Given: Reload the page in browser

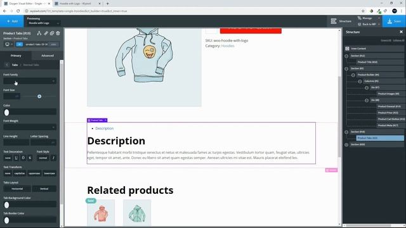Looking at the screenshot, I should tap(18, 11).
